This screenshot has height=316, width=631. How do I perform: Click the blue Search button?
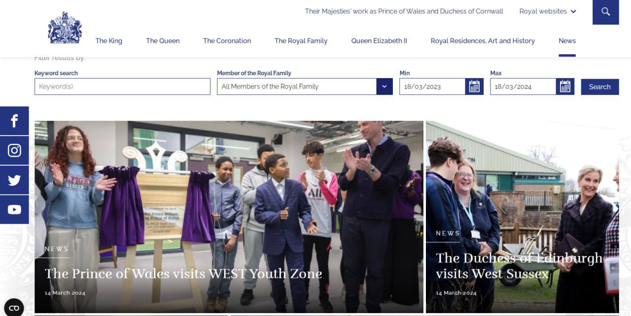click(600, 86)
